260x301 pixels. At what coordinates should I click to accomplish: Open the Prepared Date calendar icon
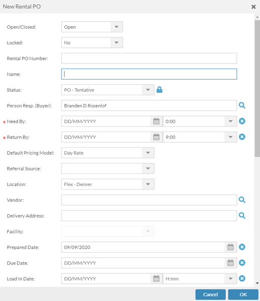pos(230,247)
